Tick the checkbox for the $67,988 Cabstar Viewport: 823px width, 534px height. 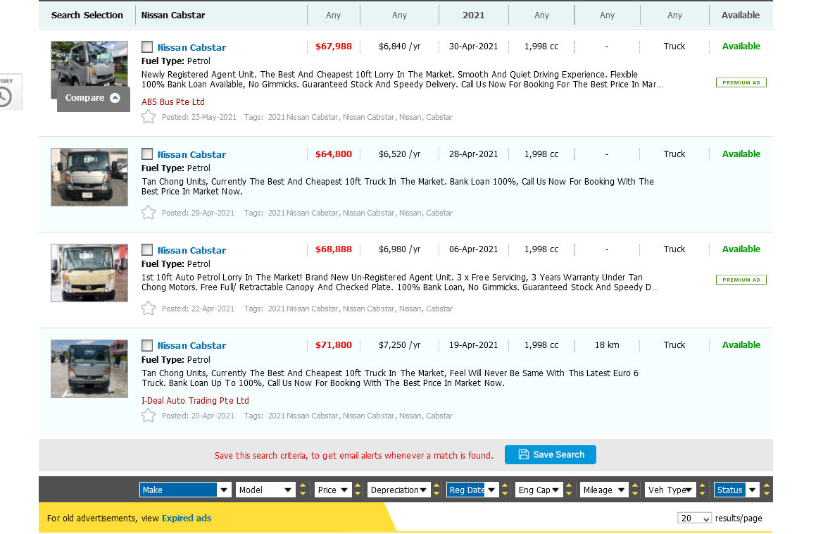(147, 47)
